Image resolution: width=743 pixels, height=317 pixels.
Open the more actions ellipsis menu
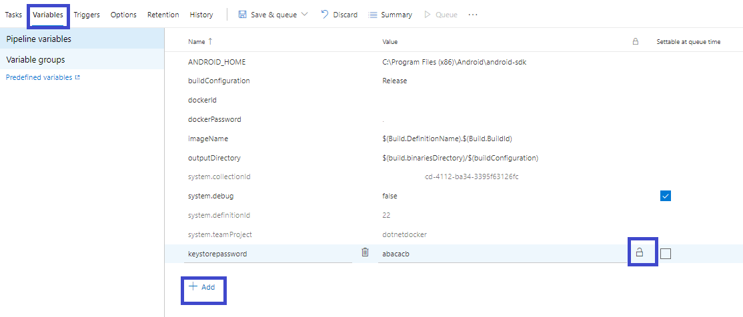pyautogui.click(x=473, y=15)
